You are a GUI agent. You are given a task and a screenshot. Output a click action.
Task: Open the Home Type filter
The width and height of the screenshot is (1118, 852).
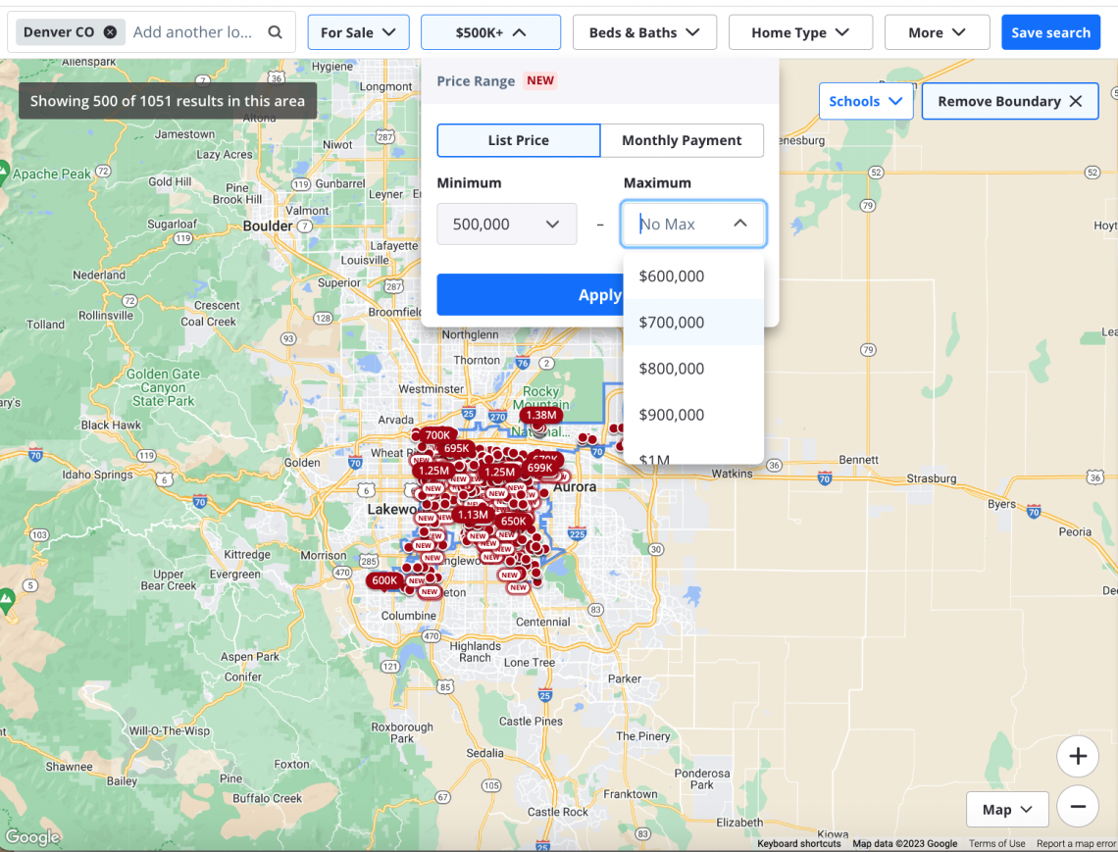(x=800, y=32)
